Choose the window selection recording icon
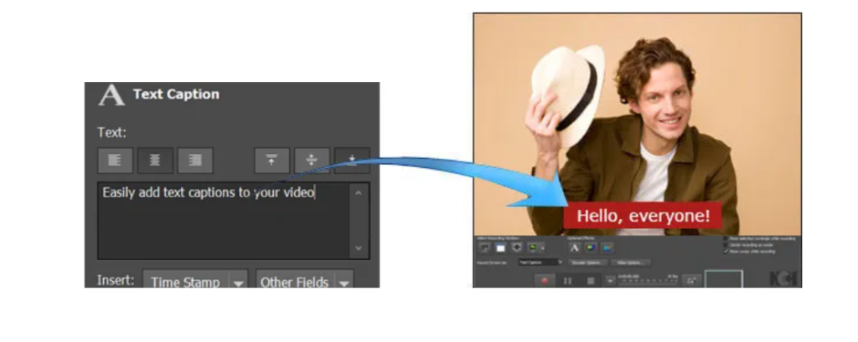 pyautogui.click(x=501, y=248)
